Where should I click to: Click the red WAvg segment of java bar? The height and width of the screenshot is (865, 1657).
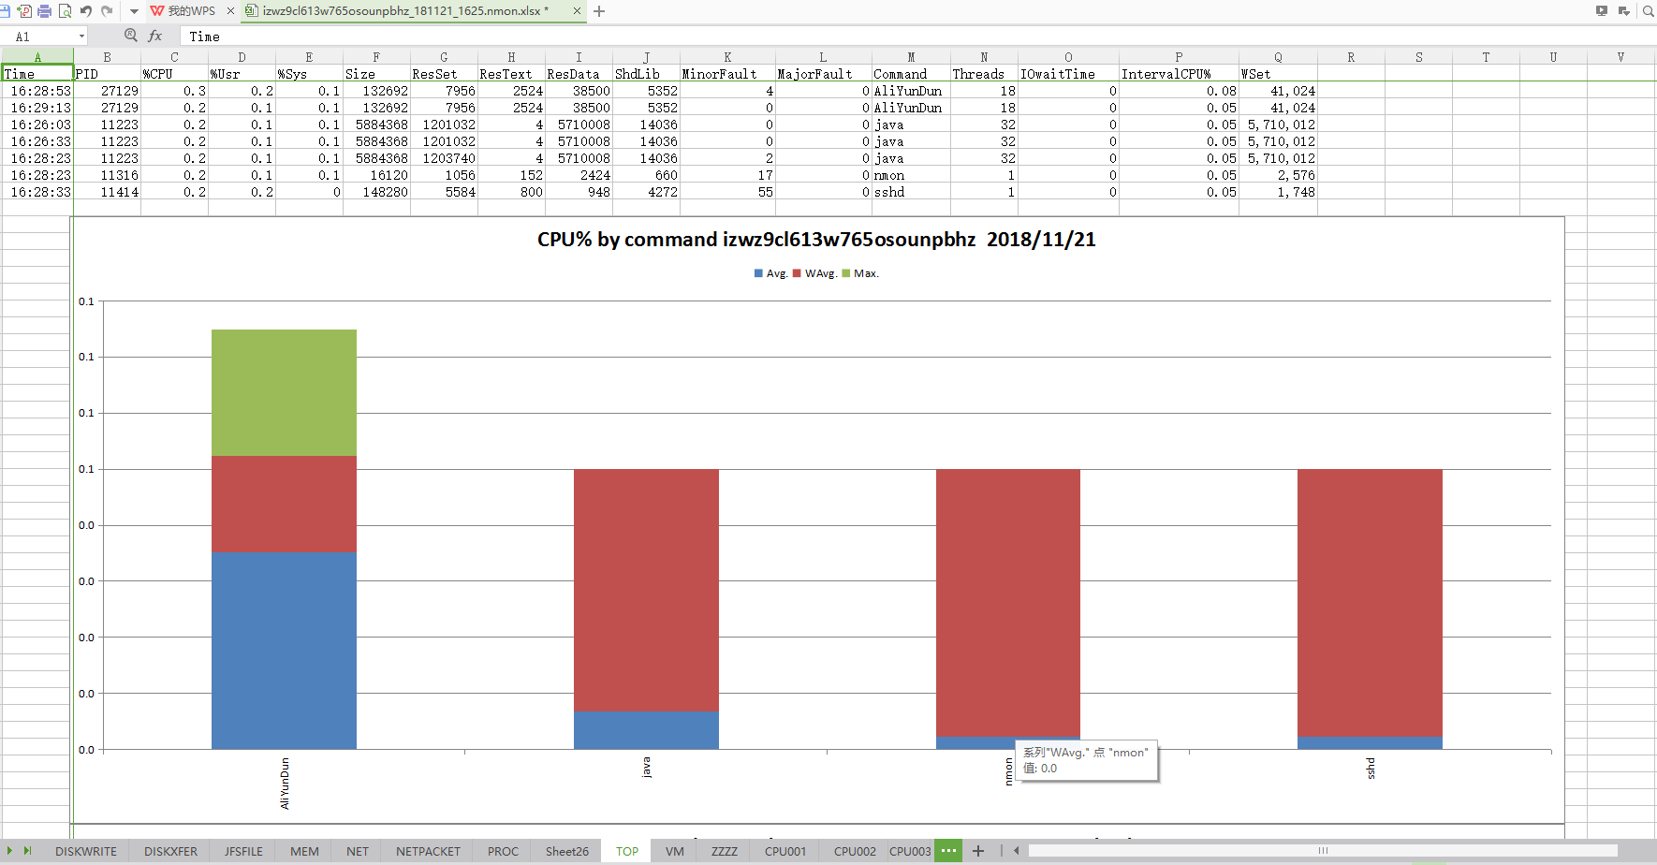tap(646, 590)
